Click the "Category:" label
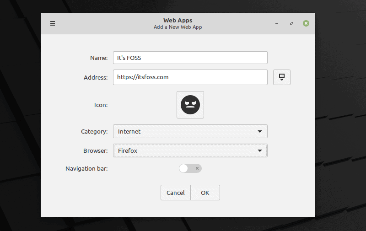Image resolution: width=366 pixels, height=231 pixels. click(94, 132)
